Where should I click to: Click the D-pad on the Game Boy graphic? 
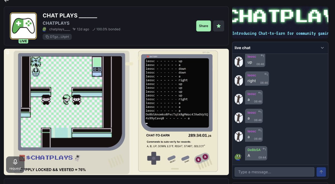pyautogui.click(x=154, y=158)
